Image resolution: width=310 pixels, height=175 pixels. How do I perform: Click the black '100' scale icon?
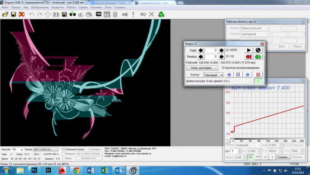click(99, 14)
